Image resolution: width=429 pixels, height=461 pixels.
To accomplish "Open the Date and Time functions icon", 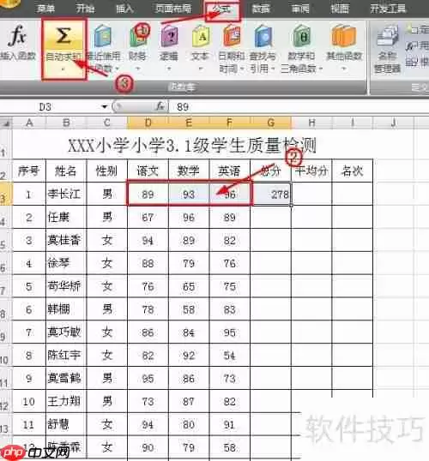I will tap(232, 37).
